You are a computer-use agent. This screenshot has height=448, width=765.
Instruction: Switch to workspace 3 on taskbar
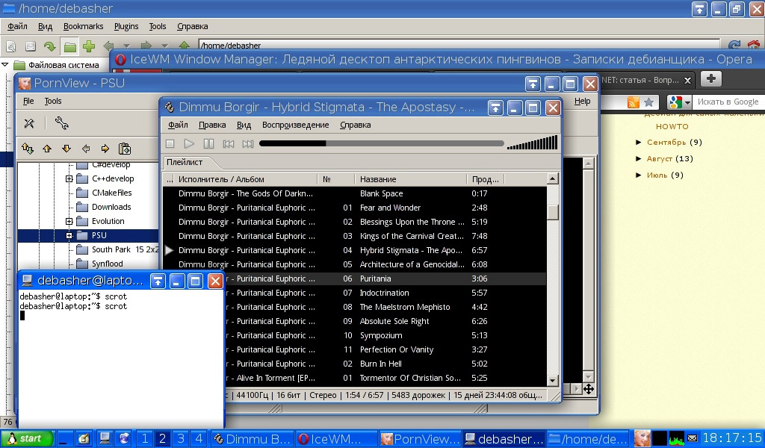(180, 438)
